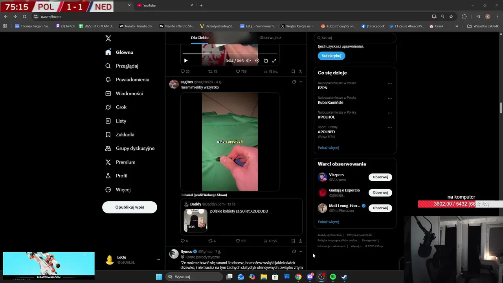Play the video at 0:04 / 0:16
The width and height of the screenshot is (503, 283).
point(186,61)
